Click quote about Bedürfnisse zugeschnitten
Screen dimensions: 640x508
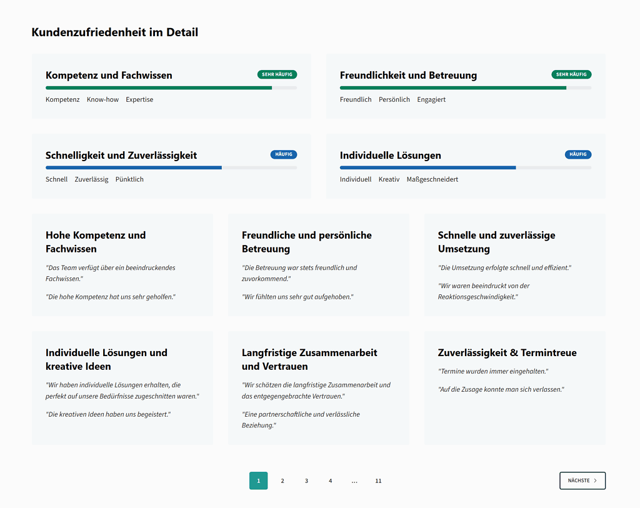[122, 391]
